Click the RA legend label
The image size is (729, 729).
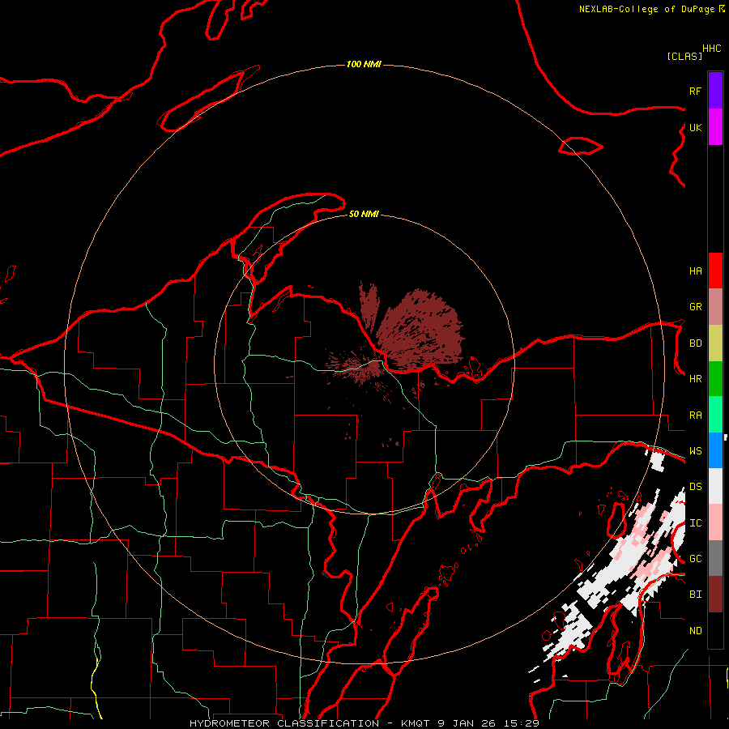[x=695, y=415]
